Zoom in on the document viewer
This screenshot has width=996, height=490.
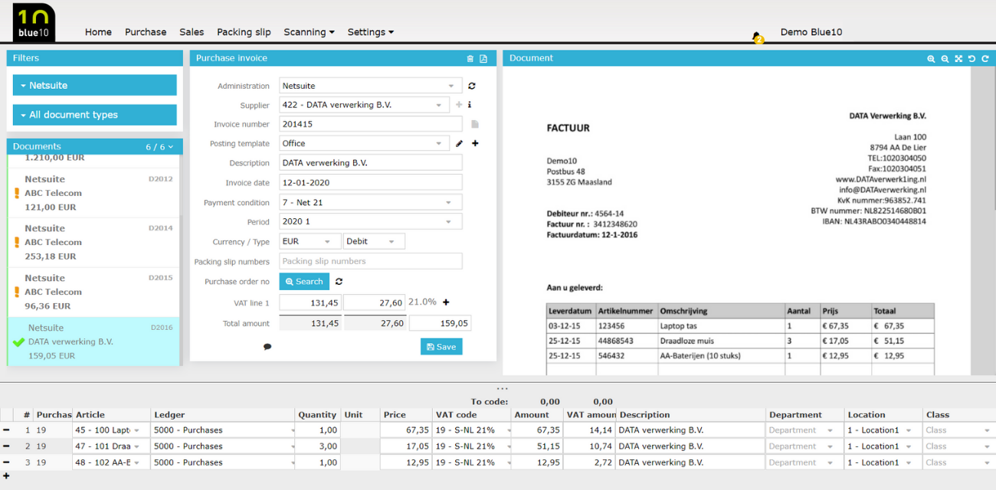[x=931, y=58]
